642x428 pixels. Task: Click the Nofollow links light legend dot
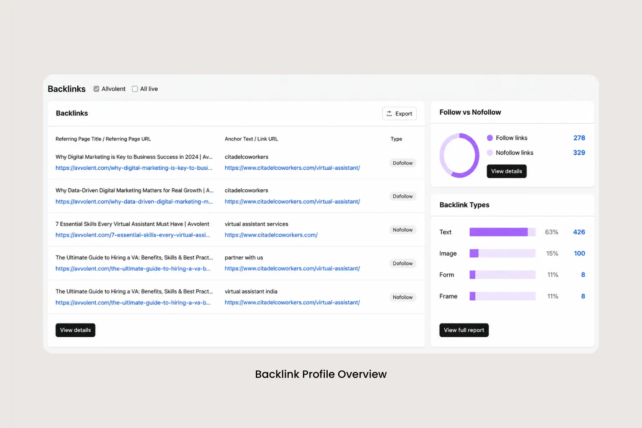coord(490,153)
